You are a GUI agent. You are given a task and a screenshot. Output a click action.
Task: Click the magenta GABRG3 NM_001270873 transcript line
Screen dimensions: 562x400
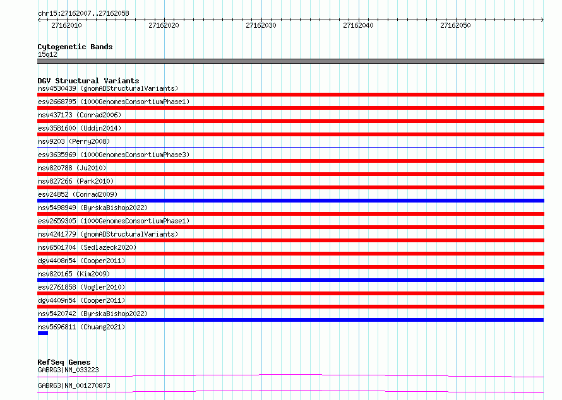point(290,391)
